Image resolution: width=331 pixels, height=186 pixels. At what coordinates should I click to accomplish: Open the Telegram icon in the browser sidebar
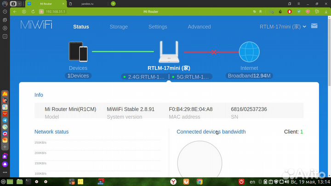pyautogui.click(x=5, y=120)
